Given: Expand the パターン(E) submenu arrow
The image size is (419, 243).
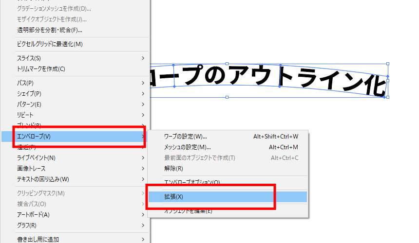Looking at the screenshot, I should click(143, 104).
